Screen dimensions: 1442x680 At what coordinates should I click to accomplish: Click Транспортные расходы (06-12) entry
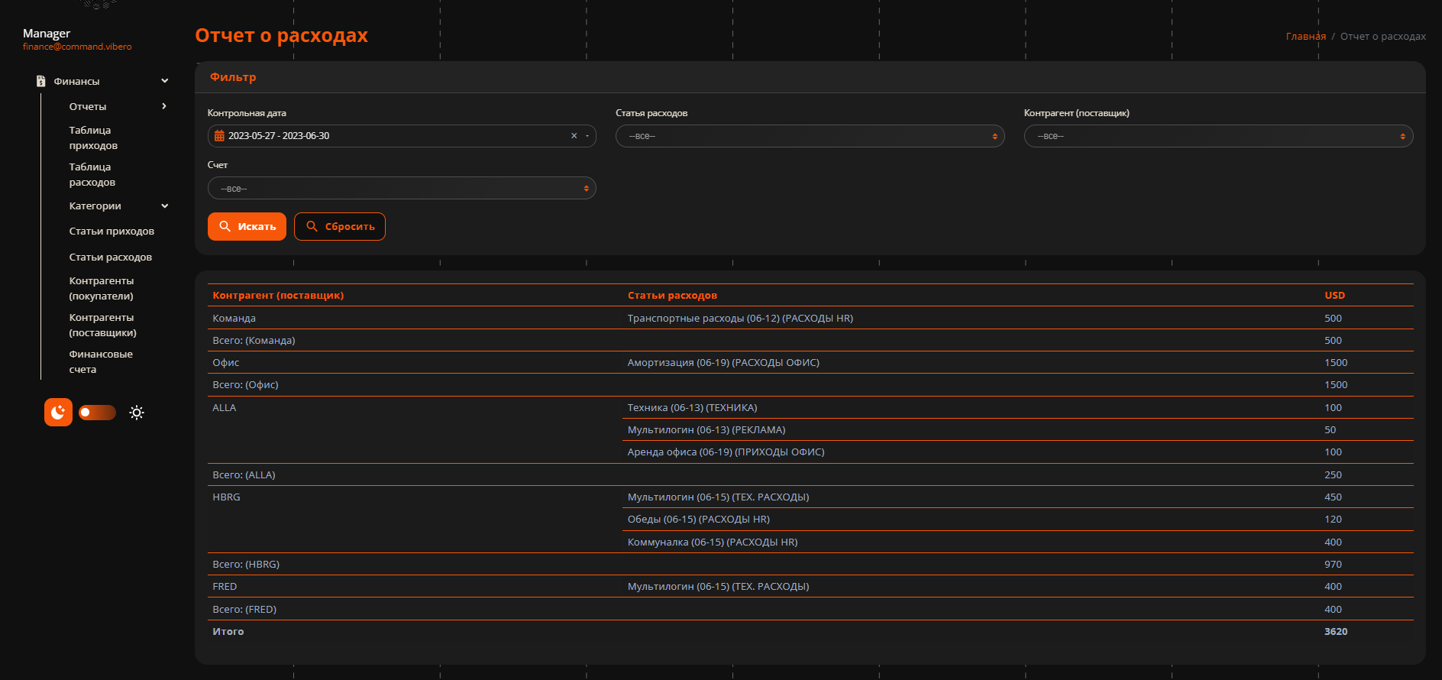click(740, 318)
